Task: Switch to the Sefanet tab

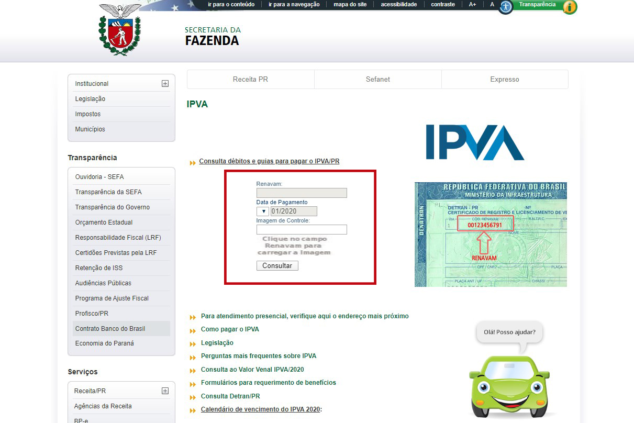Action: tap(377, 79)
